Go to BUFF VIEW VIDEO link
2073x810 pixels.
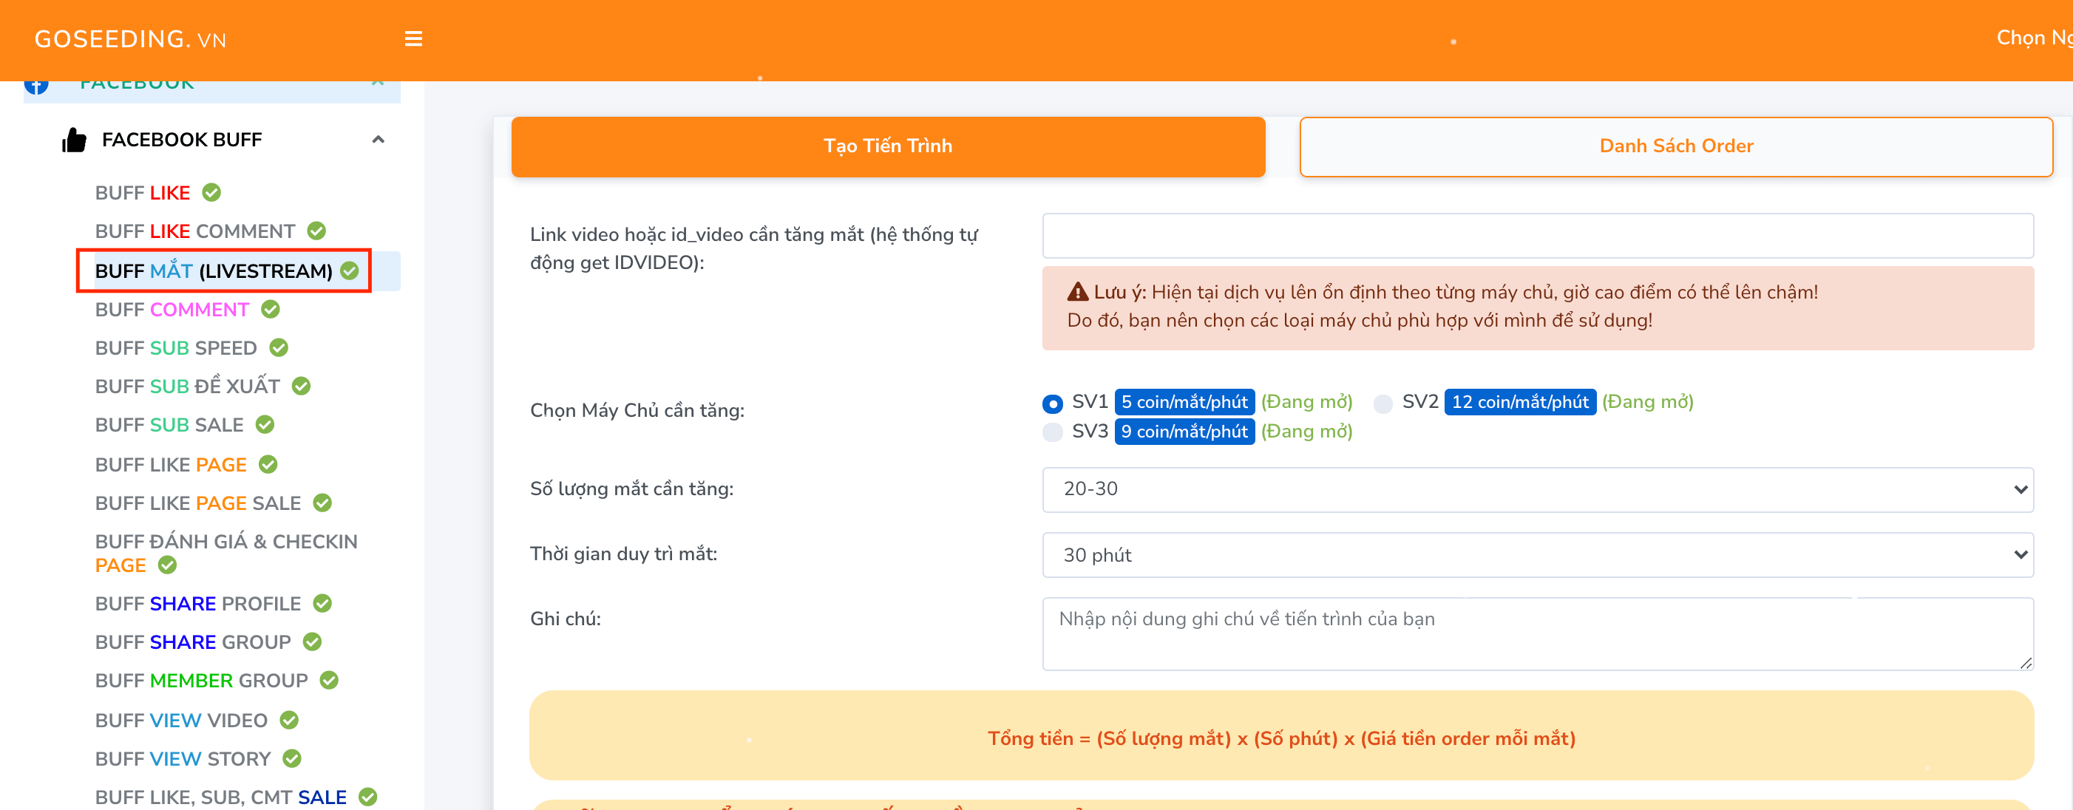pos(181,720)
